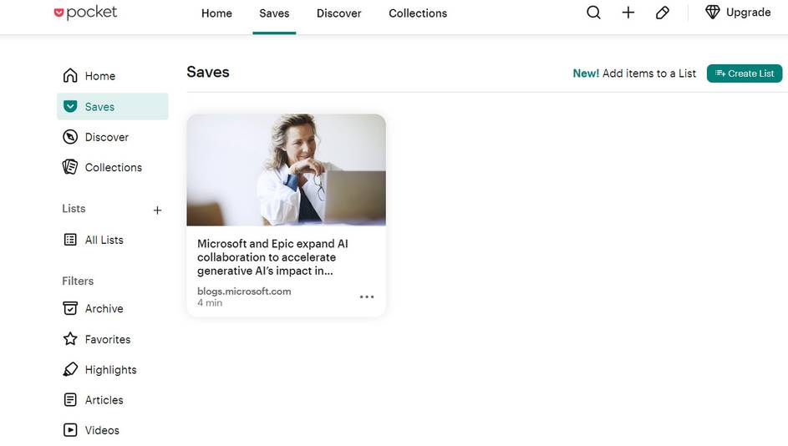The height and width of the screenshot is (446, 788).
Task: Open Collections tab in top navigation
Action: coord(418,13)
